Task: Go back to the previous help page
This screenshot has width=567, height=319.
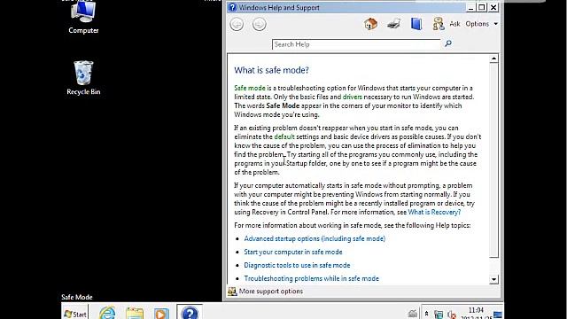Action: [237, 24]
